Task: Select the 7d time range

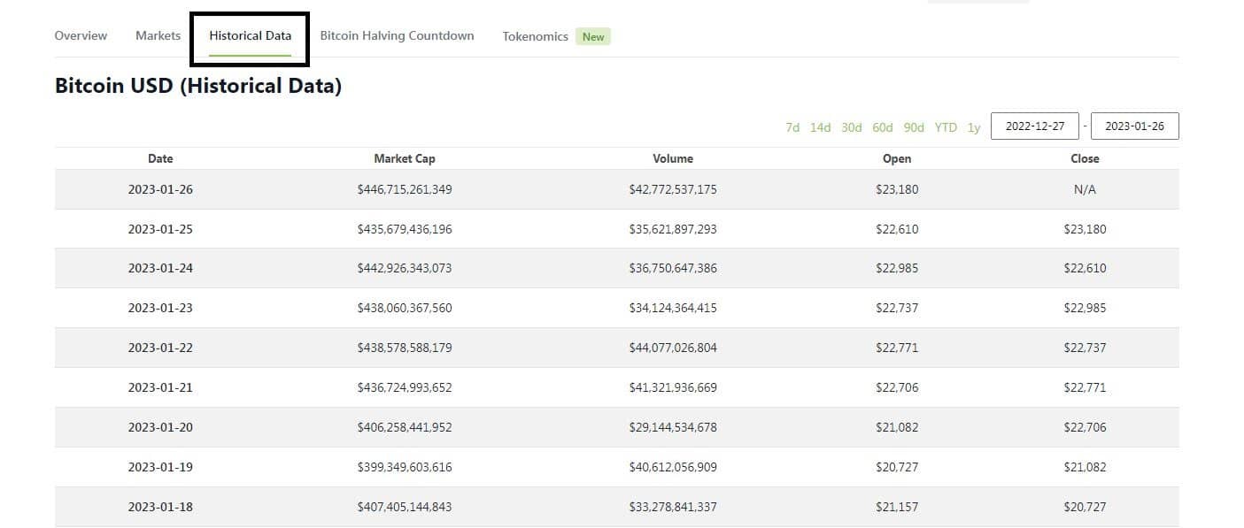Action: point(792,127)
